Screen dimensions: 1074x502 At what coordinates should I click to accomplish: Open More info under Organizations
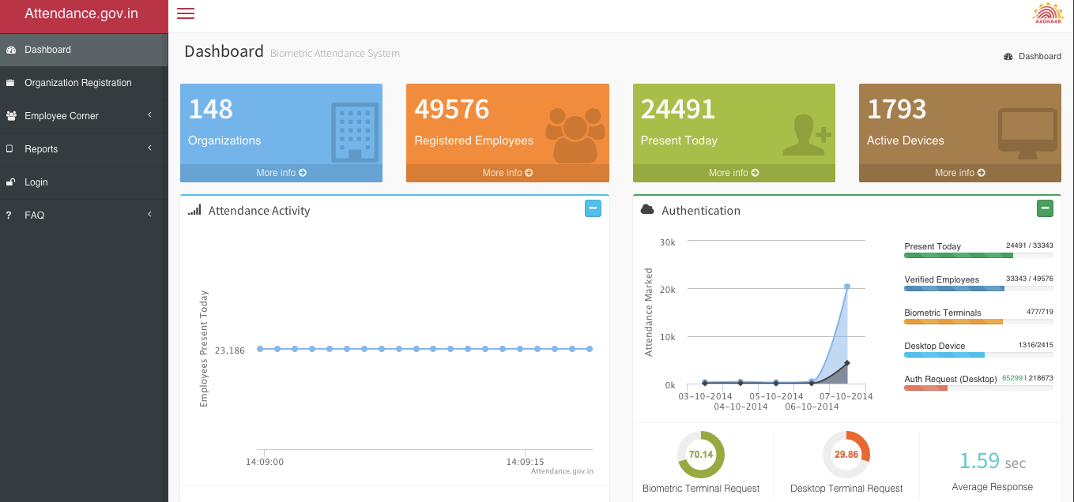coord(281,173)
